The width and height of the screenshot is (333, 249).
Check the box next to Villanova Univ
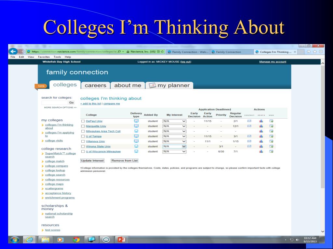83,141
